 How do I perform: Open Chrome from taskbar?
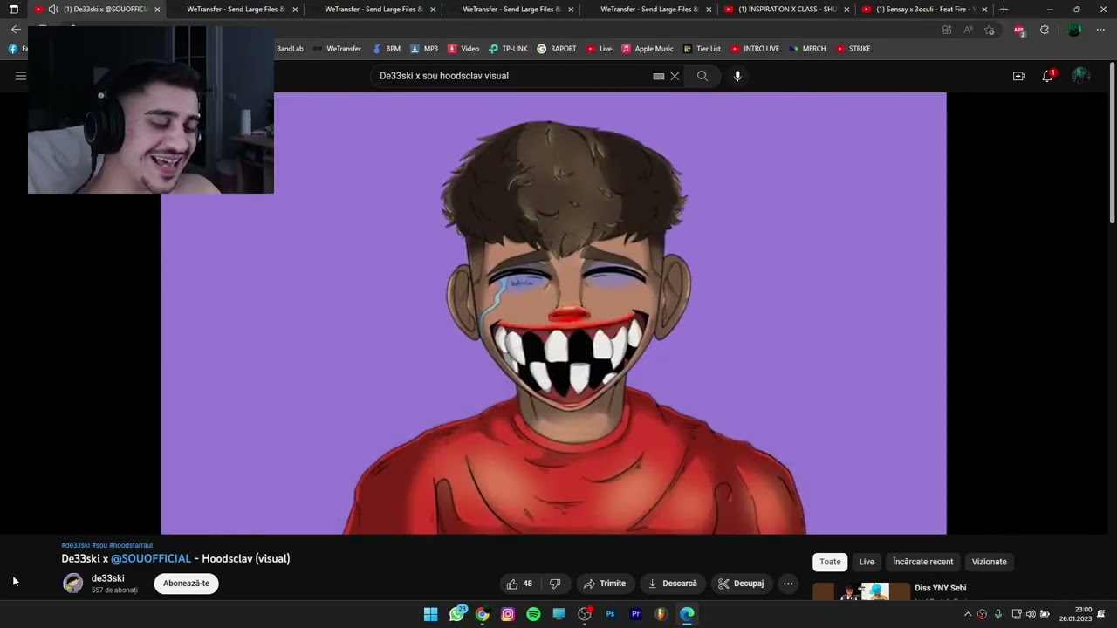click(483, 614)
